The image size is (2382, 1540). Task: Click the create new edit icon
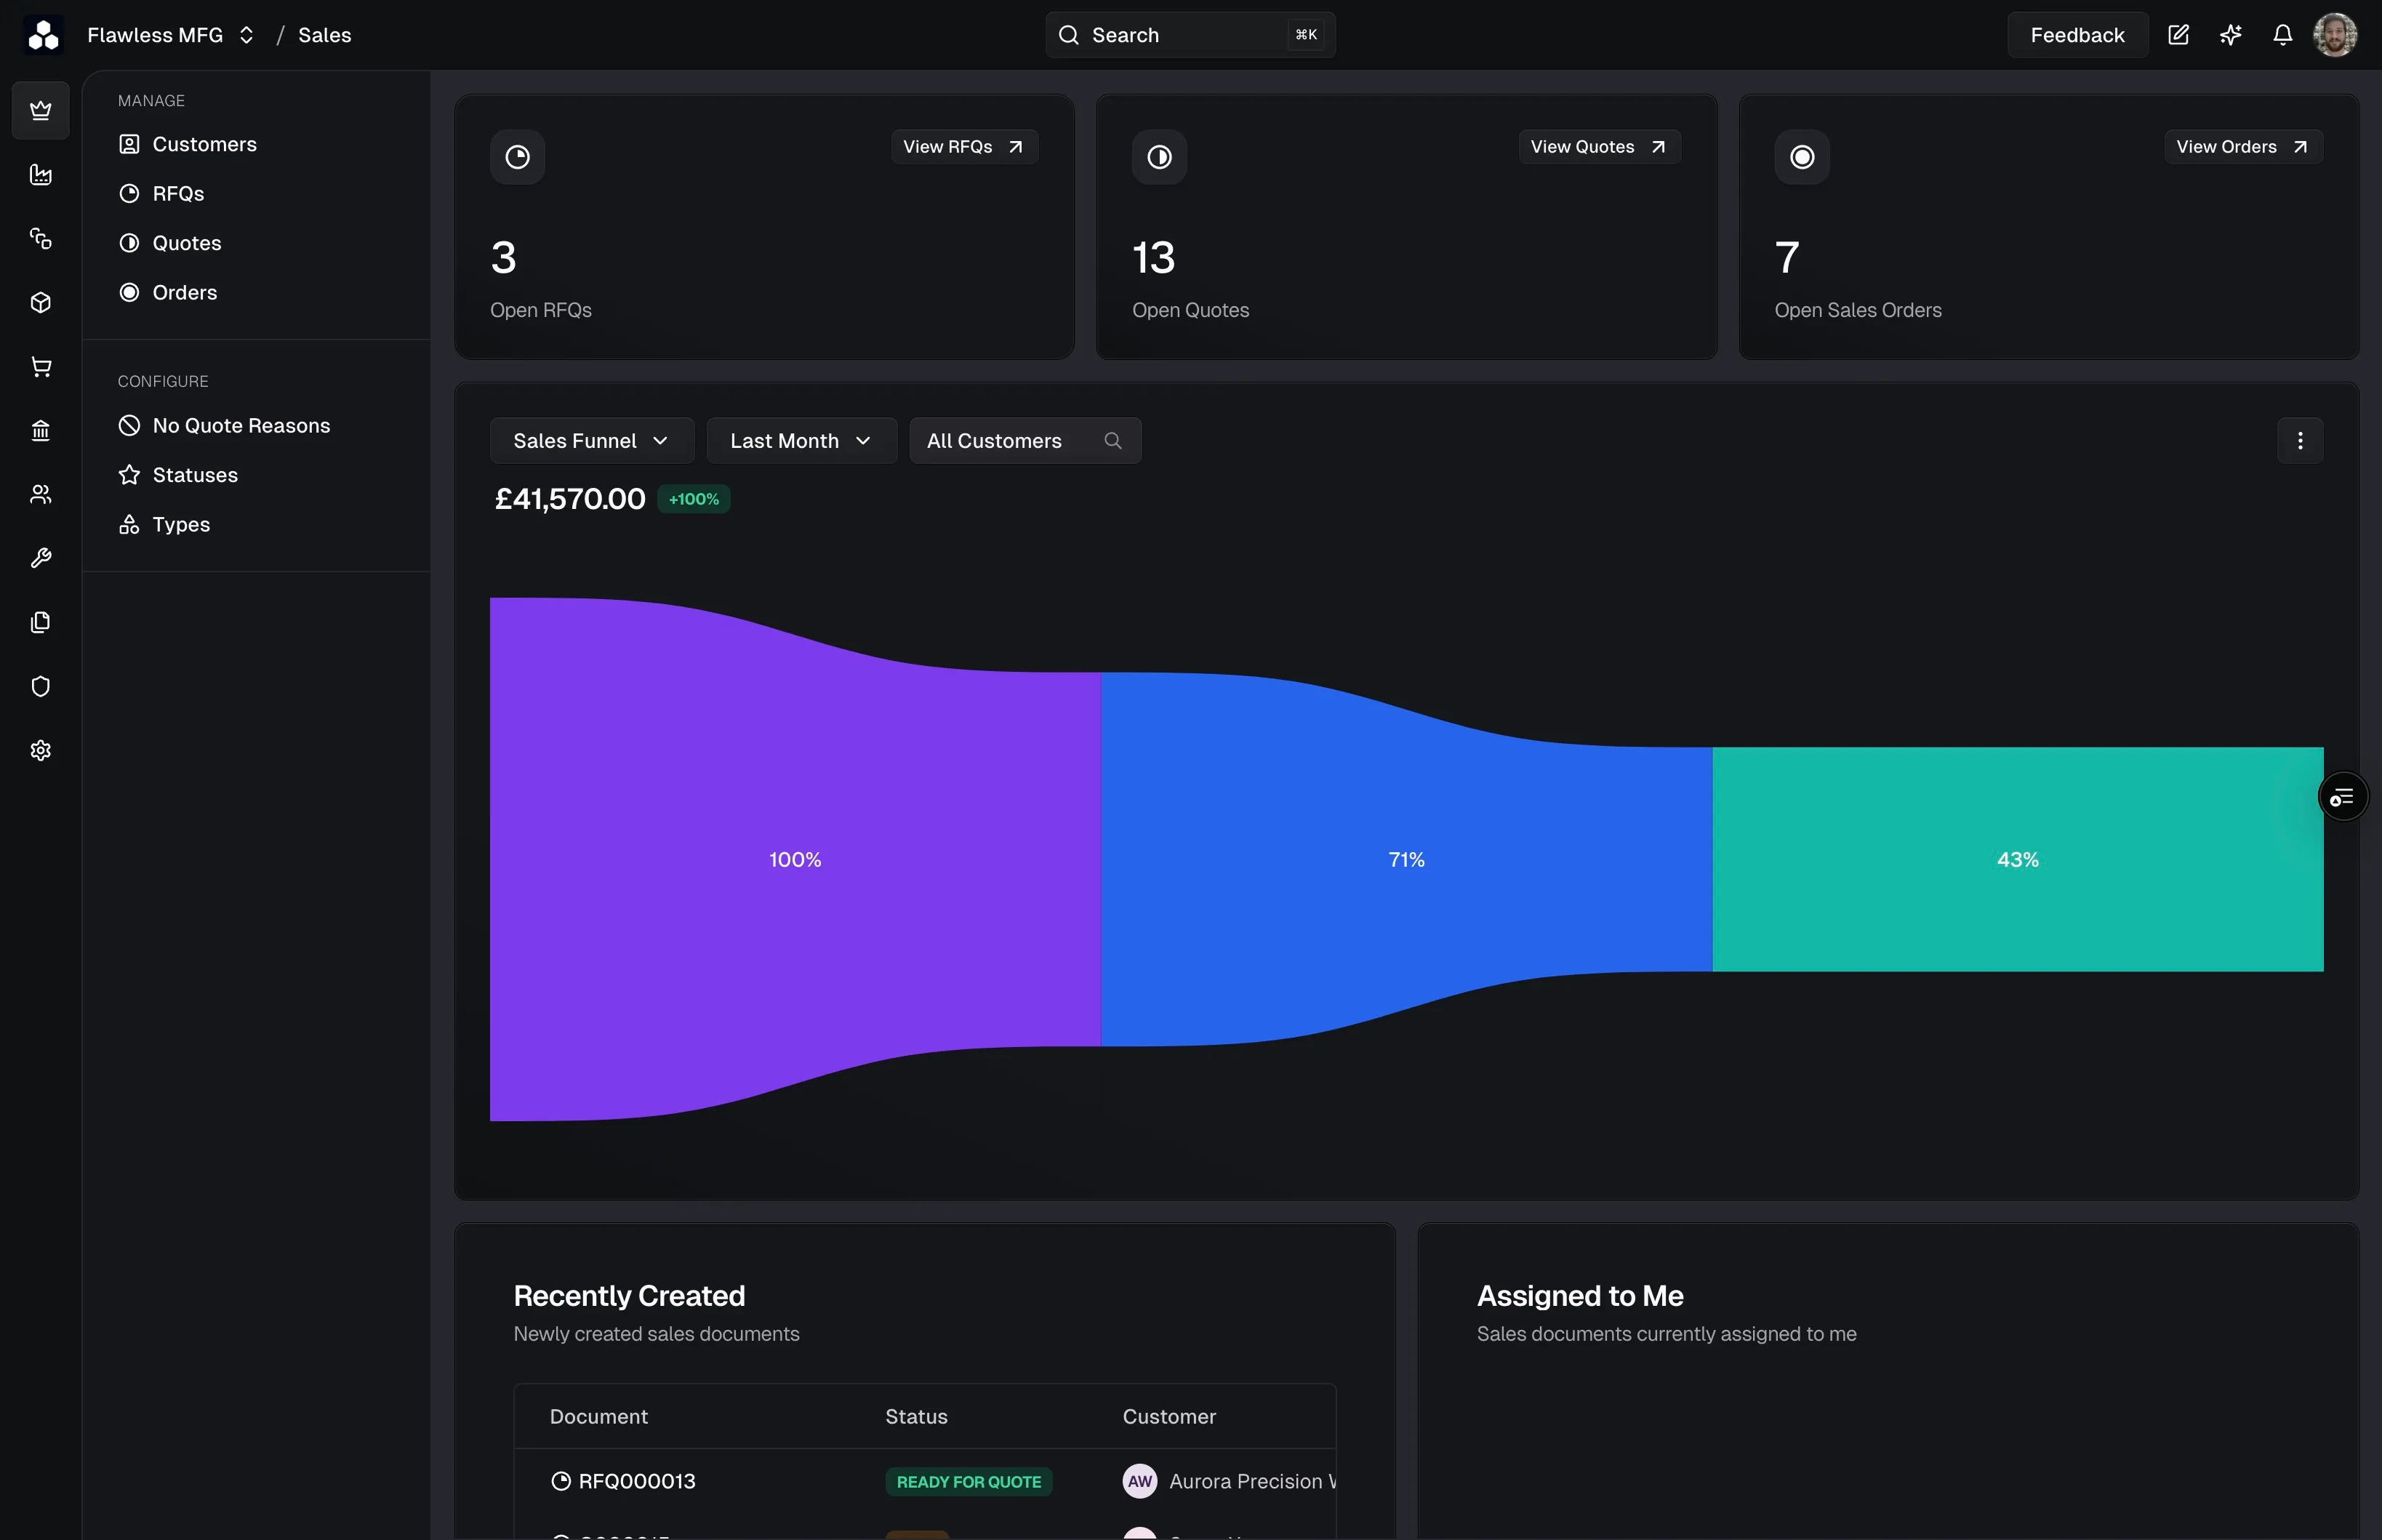(x=2178, y=35)
